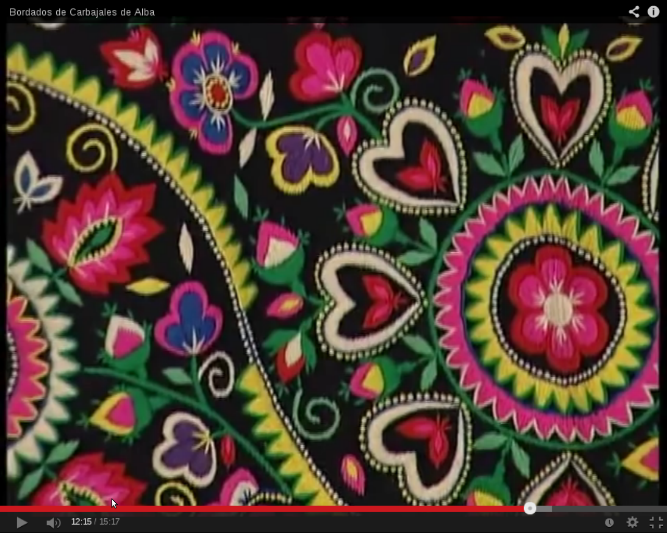
Task: Open the settings gear menu
Action: (633, 522)
